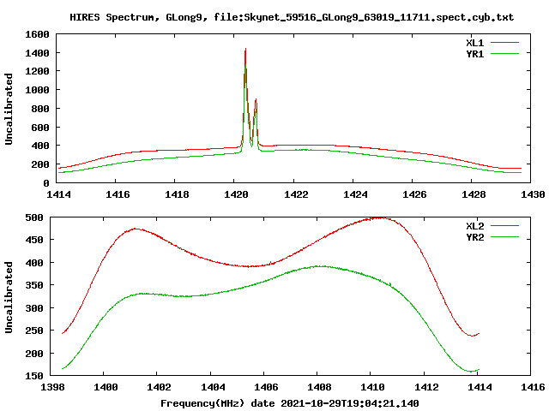Click the 150 y-axis tick label

point(34,376)
